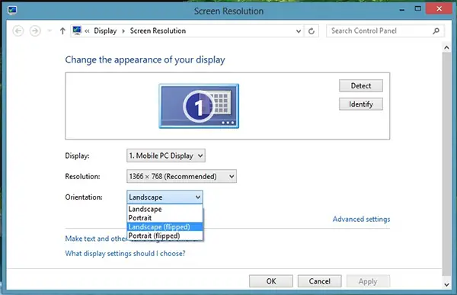This screenshot has width=457, height=295.
Task: Open What display settings should I choose
Action: [x=125, y=253]
